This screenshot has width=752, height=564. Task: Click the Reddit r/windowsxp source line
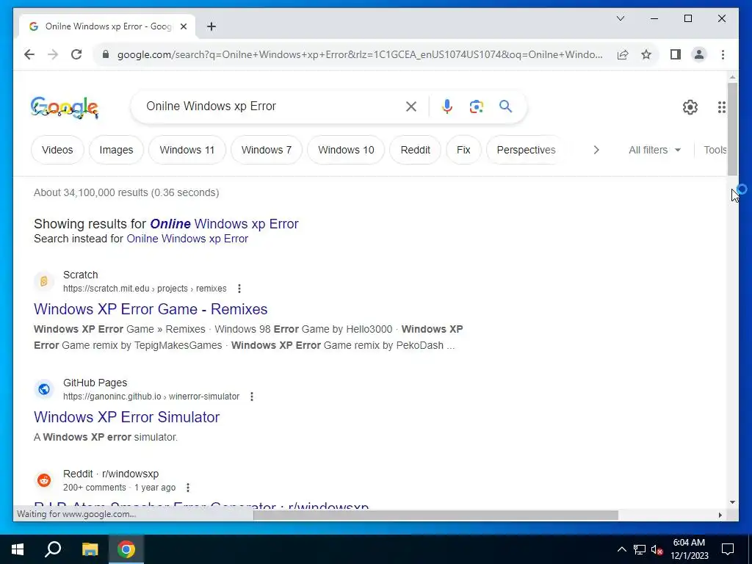pyautogui.click(x=111, y=474)
